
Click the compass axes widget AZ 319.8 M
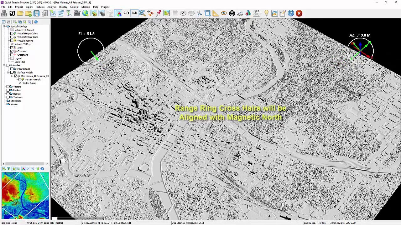[360, 51]
